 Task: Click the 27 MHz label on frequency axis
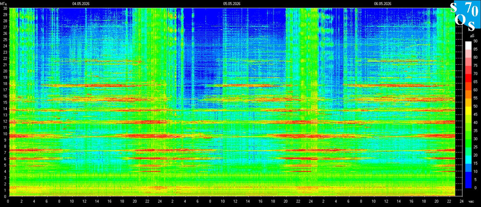(x=5, y=27)
